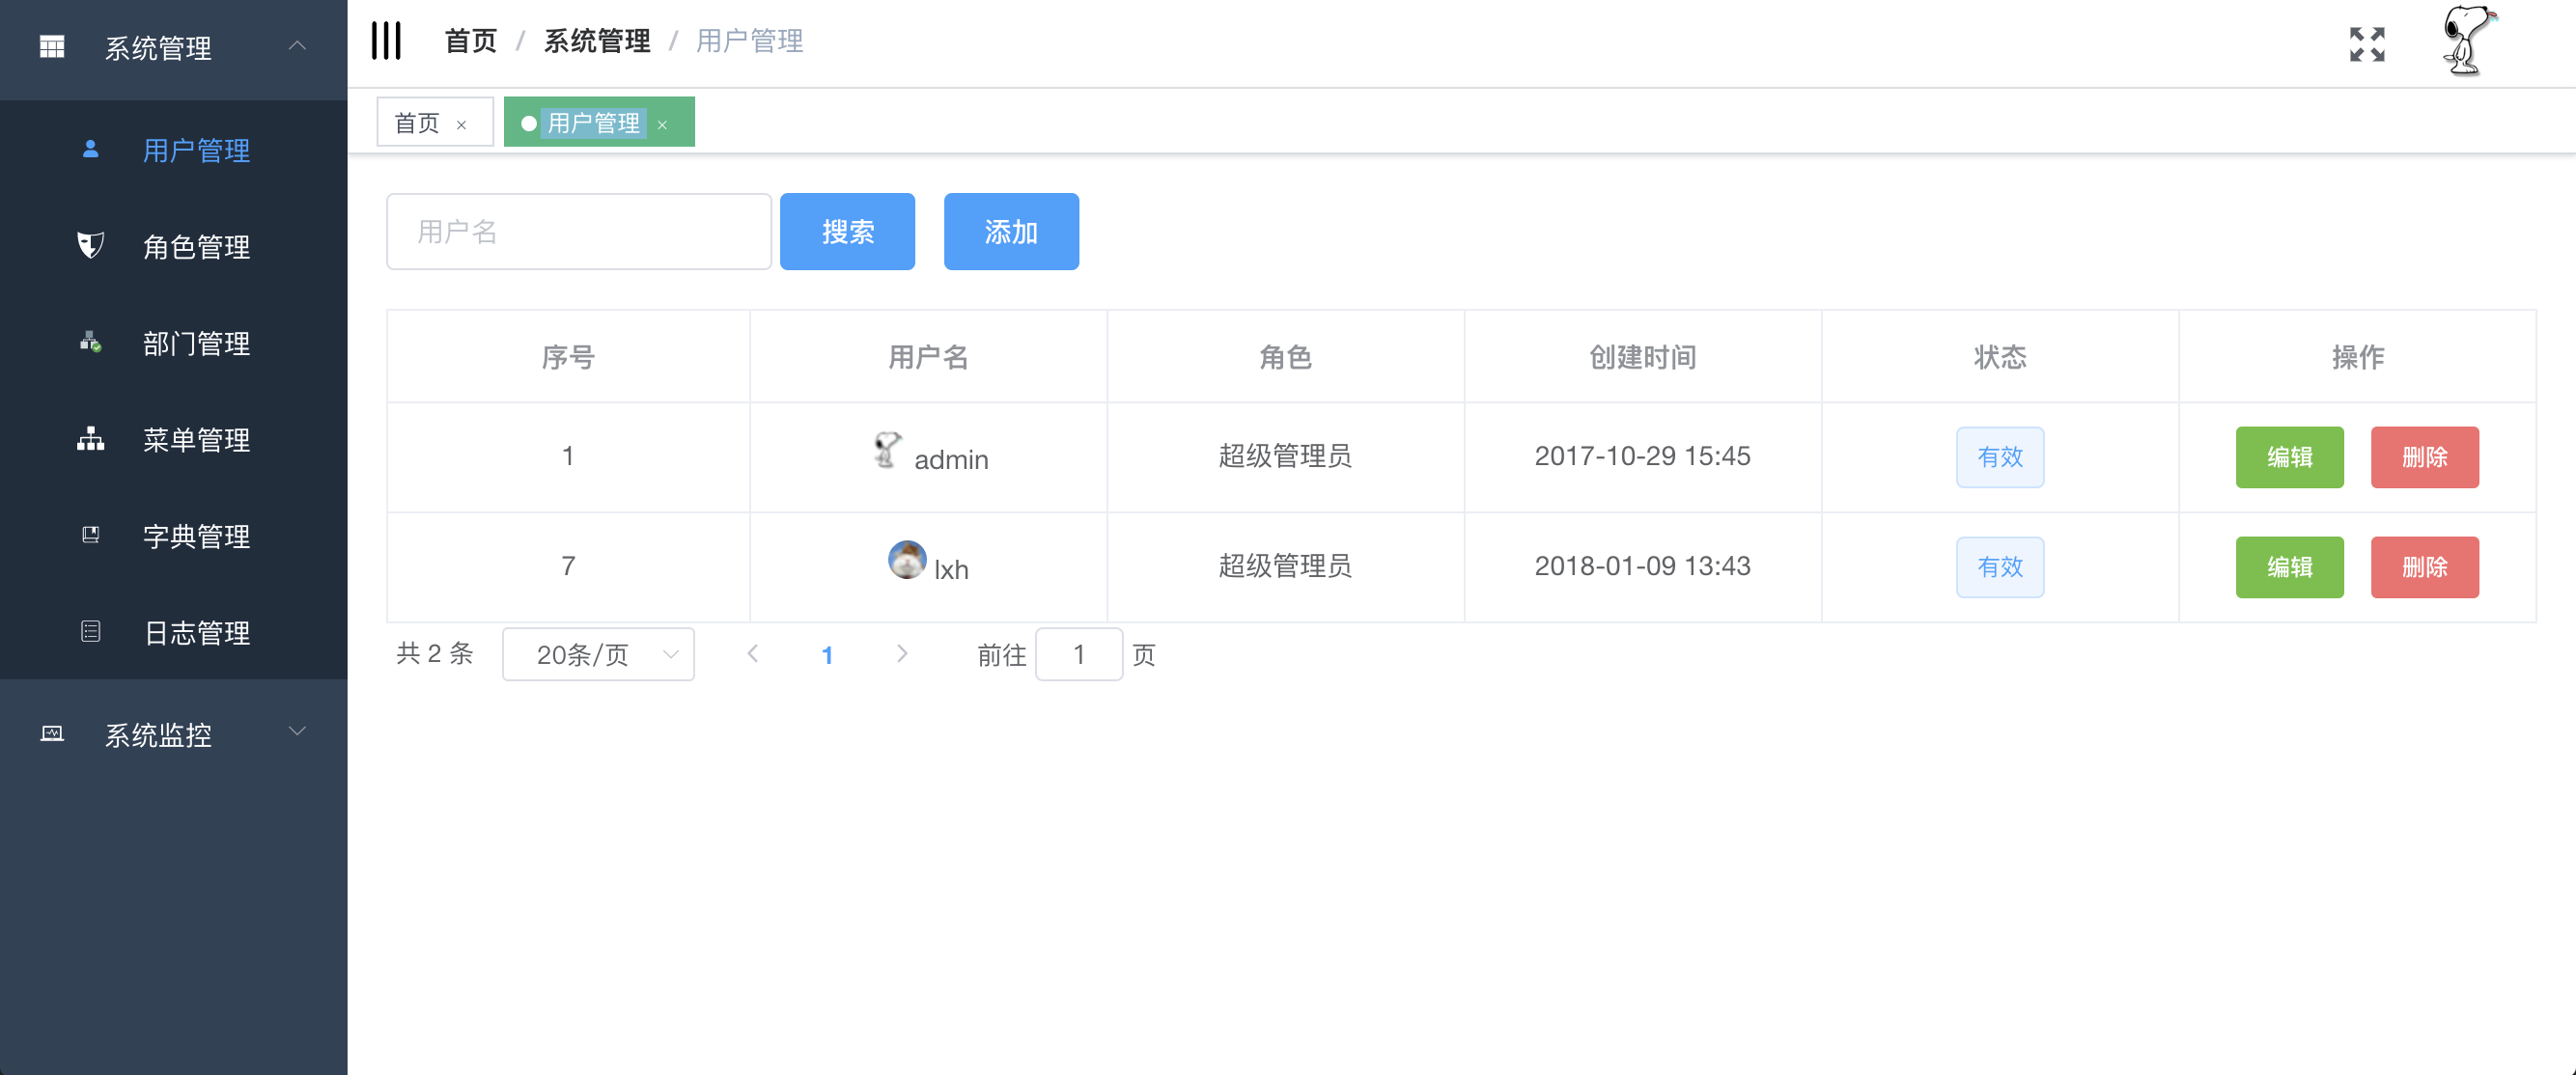Click the dictionary management icon

coord(90,536)
